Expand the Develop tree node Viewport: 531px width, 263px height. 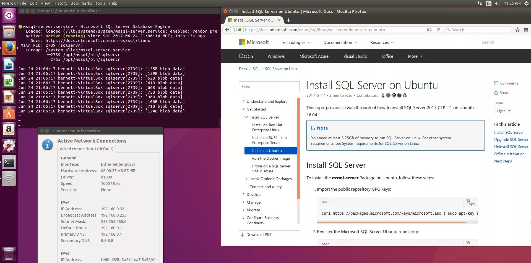tap(243, 194)
